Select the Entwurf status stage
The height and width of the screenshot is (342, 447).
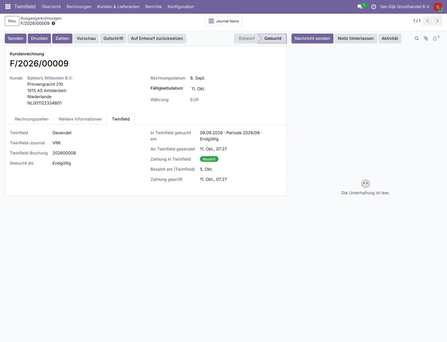[x=247, y=38]
